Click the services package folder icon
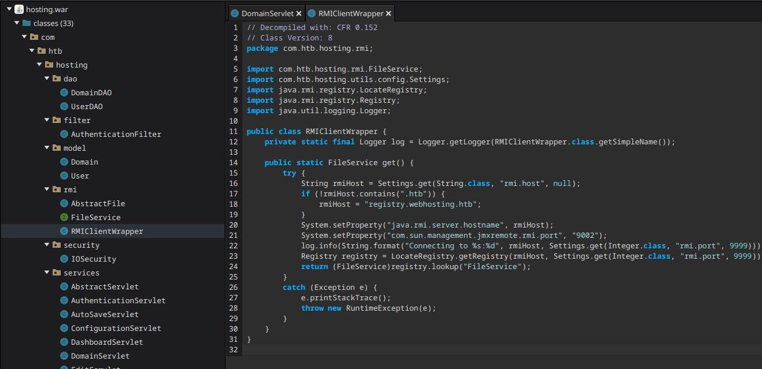 click(x=57, y=273)
